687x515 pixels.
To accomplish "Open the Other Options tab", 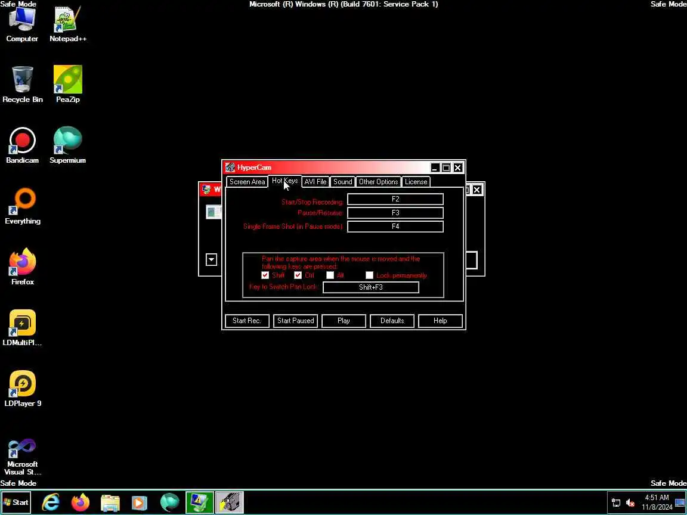I will coord(379,182).
